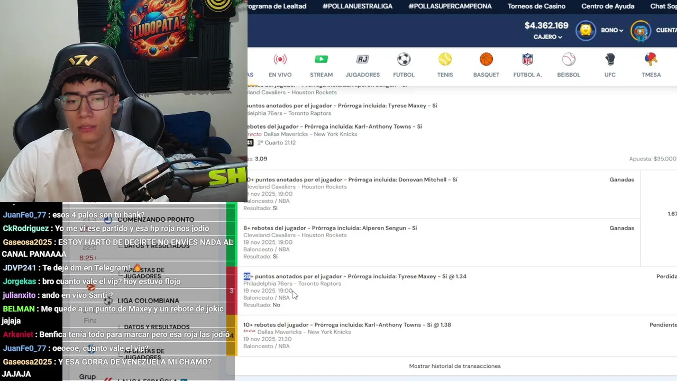Open the Chat Soporte menu item
Viewport: 677px width, 381px height.
tap(663, 6)
